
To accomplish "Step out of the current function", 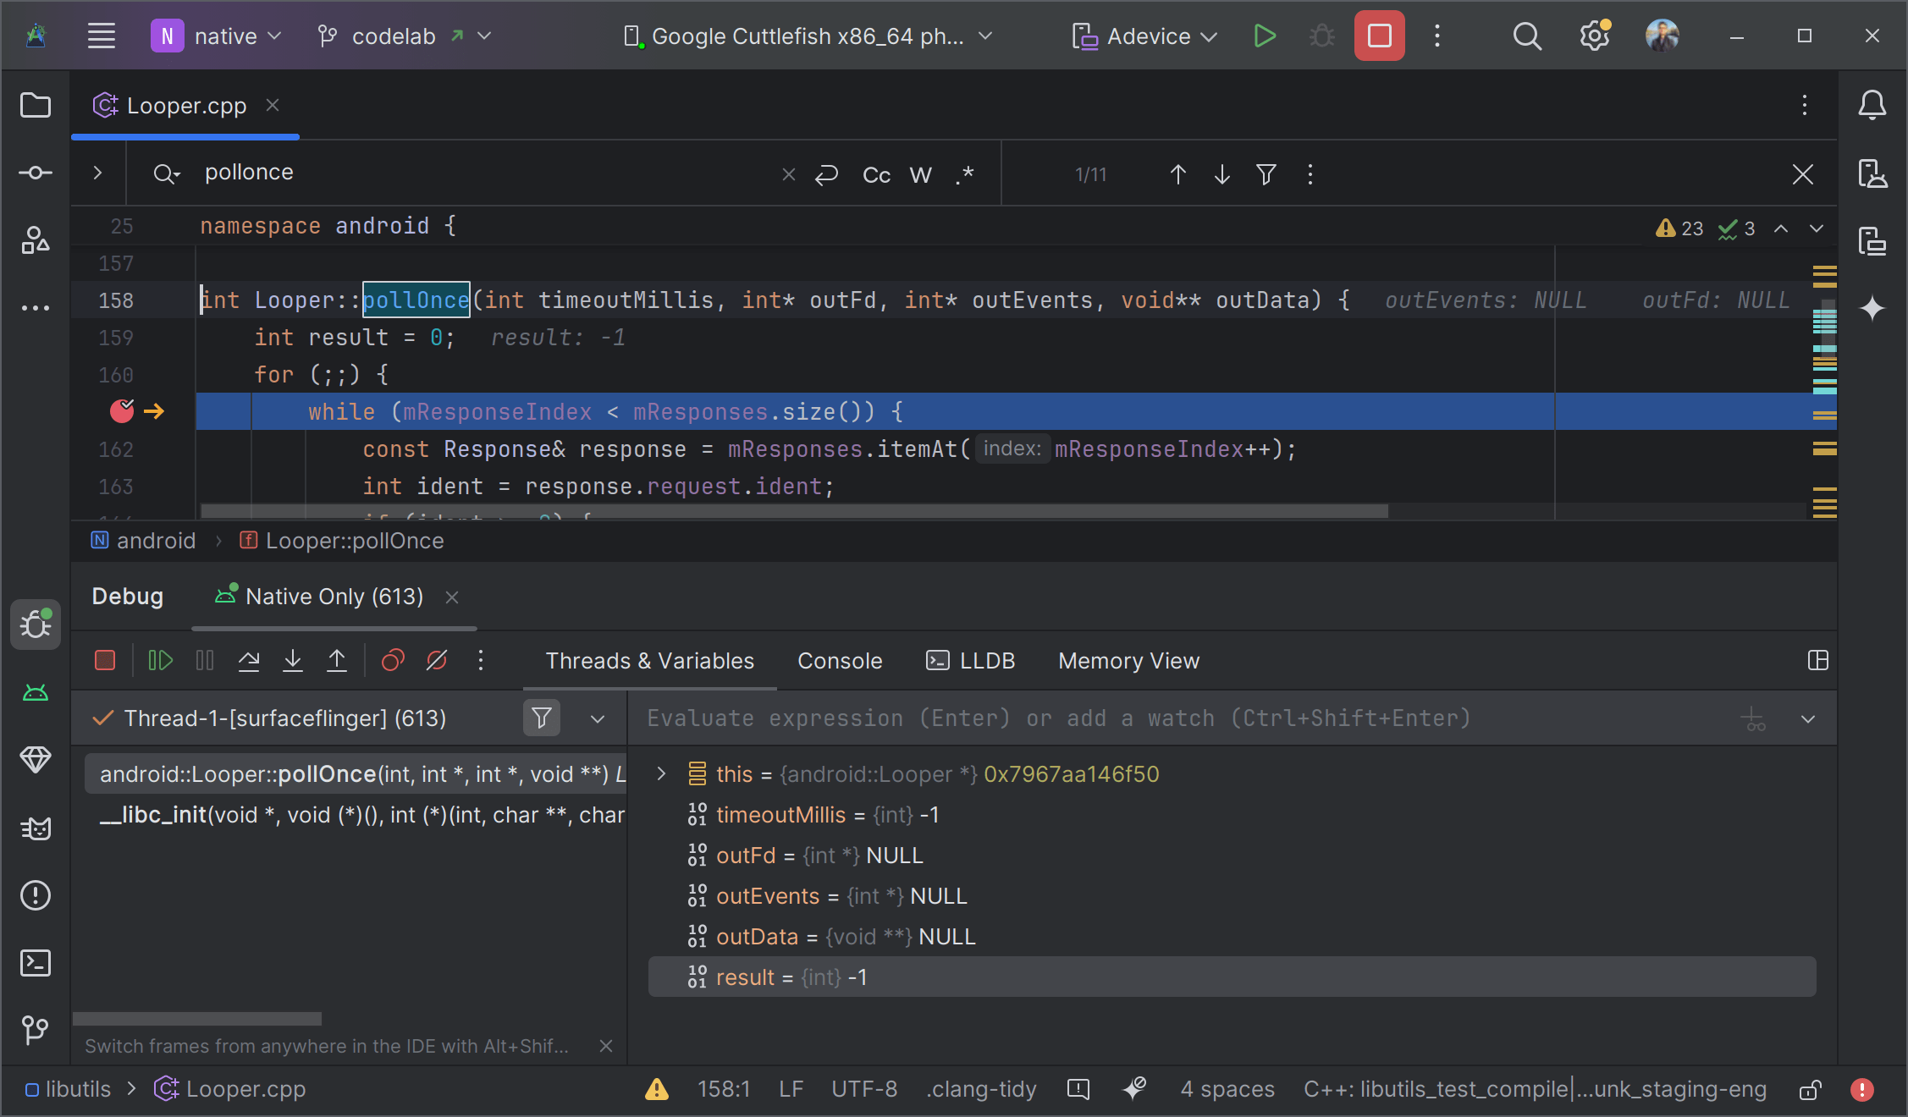I will click(x=337, y=661).
